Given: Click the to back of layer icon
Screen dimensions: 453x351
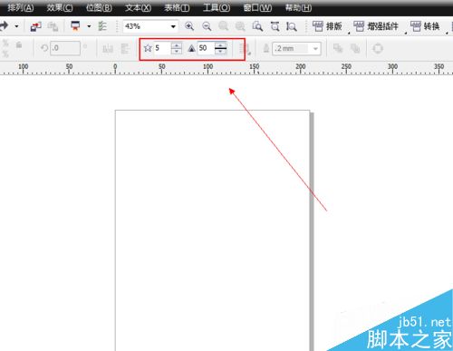Looking at the screenshot, I should click(355, 48).
